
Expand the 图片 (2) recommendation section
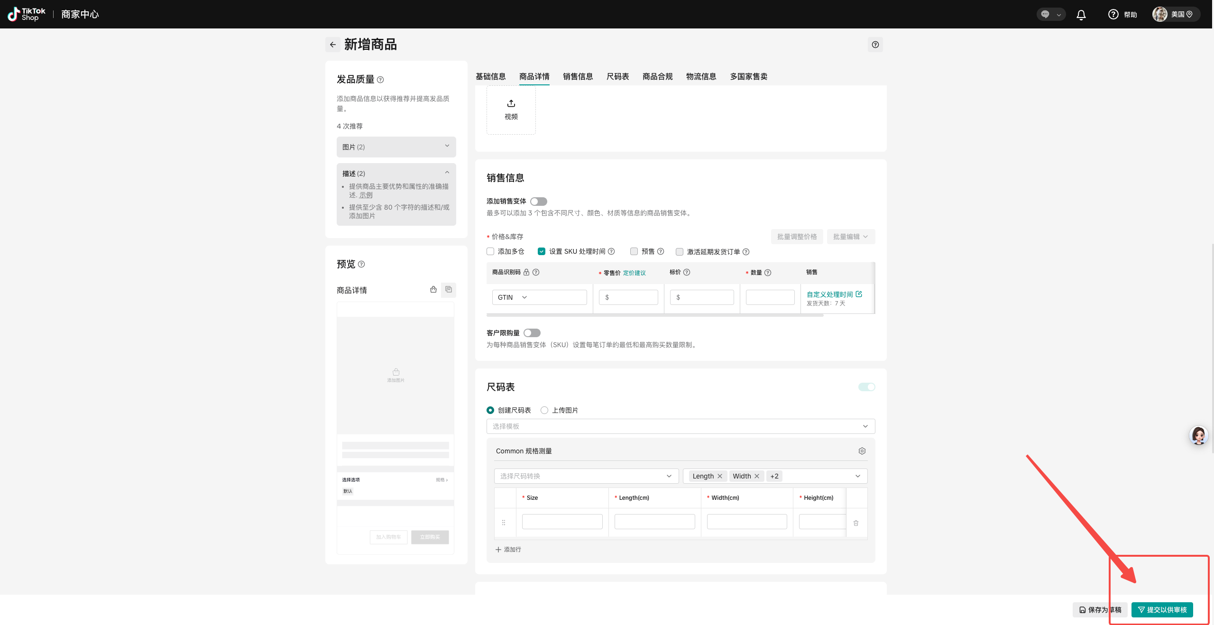tap(396, 147)
